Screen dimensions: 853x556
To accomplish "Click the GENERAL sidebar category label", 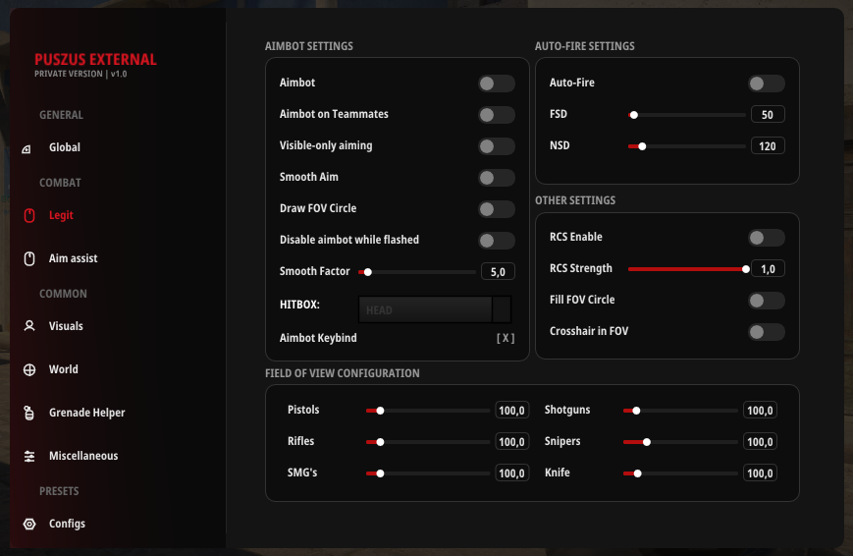I will pyautogui.click(x=61, y=116).
